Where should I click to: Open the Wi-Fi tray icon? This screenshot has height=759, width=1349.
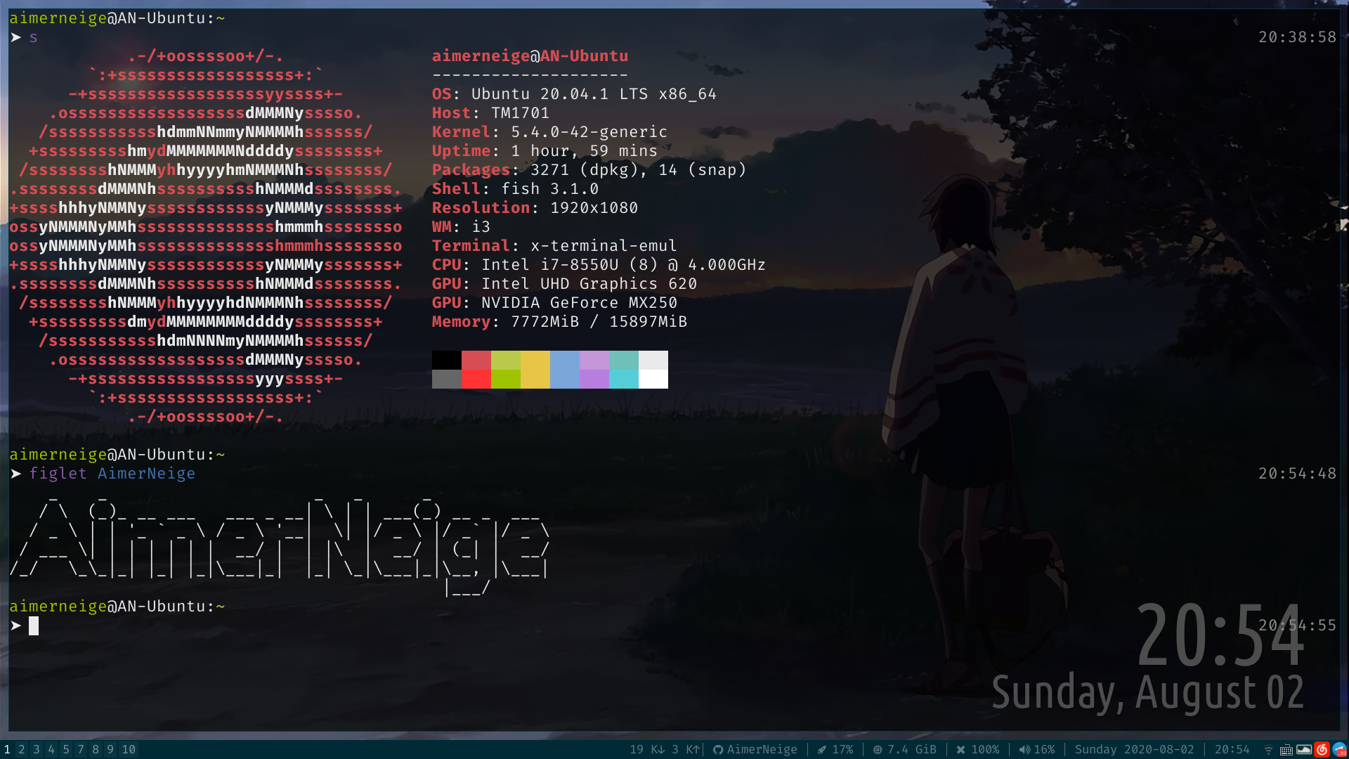(1268, 750)
